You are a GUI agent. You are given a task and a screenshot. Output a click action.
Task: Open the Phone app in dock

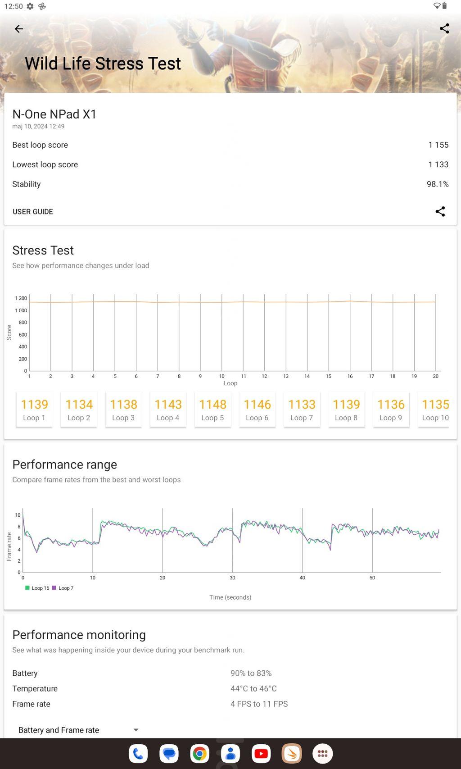click(x=138, y=753)
